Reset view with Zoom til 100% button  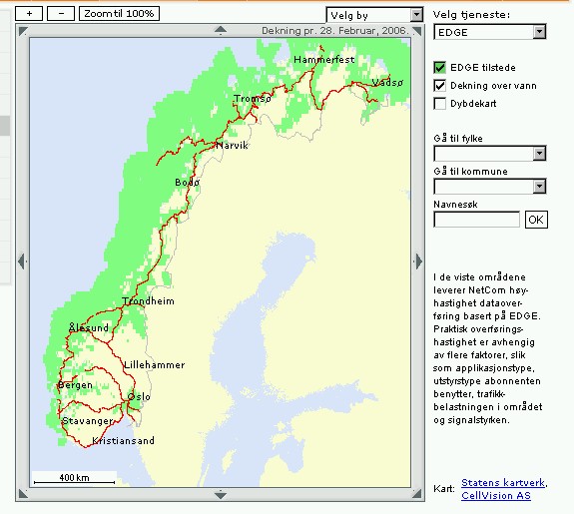[120, 14]
